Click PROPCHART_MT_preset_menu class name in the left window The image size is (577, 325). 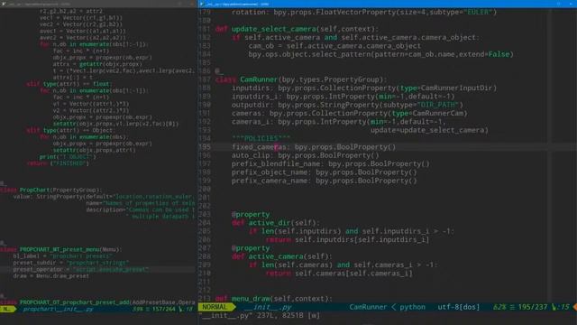(60, 249)
